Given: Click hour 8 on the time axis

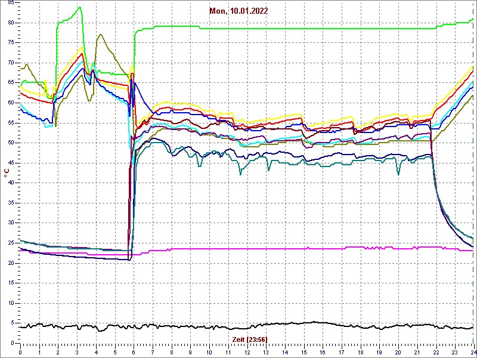Looking at the screenshot, I should pyautogui.click(x=171, y=351).
